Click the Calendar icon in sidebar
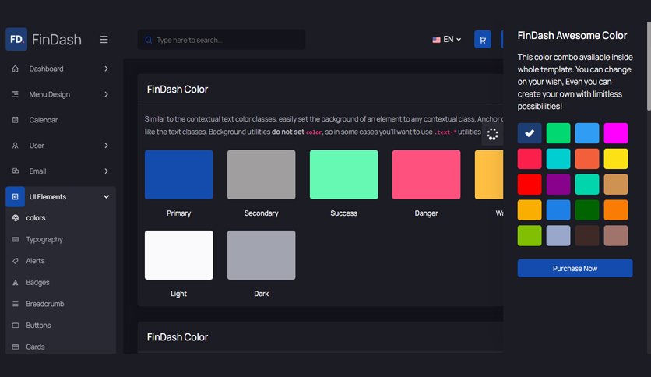651x377 pixels. point(16,120)
